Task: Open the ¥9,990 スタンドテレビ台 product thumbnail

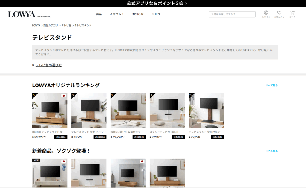Action: 167,110
